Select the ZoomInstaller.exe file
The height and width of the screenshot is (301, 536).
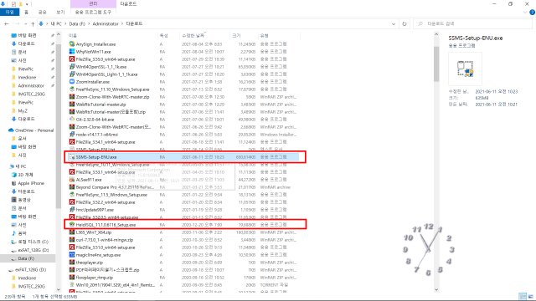coord(93,82)
